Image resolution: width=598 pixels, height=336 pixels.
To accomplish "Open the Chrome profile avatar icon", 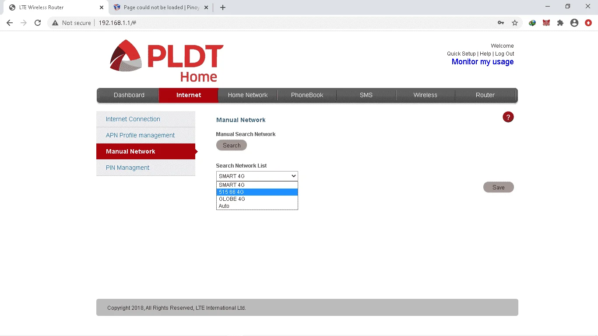I will (574, 23).
